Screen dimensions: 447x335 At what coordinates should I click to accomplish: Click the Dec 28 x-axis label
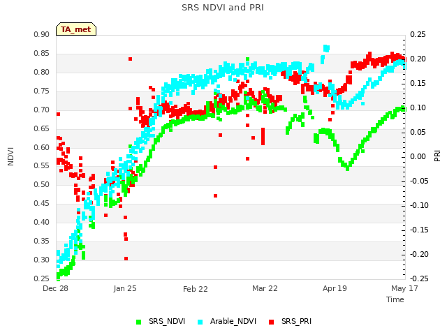point(55,288)
